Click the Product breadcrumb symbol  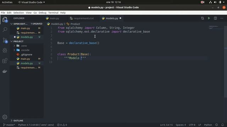click(x=73, y=24)
